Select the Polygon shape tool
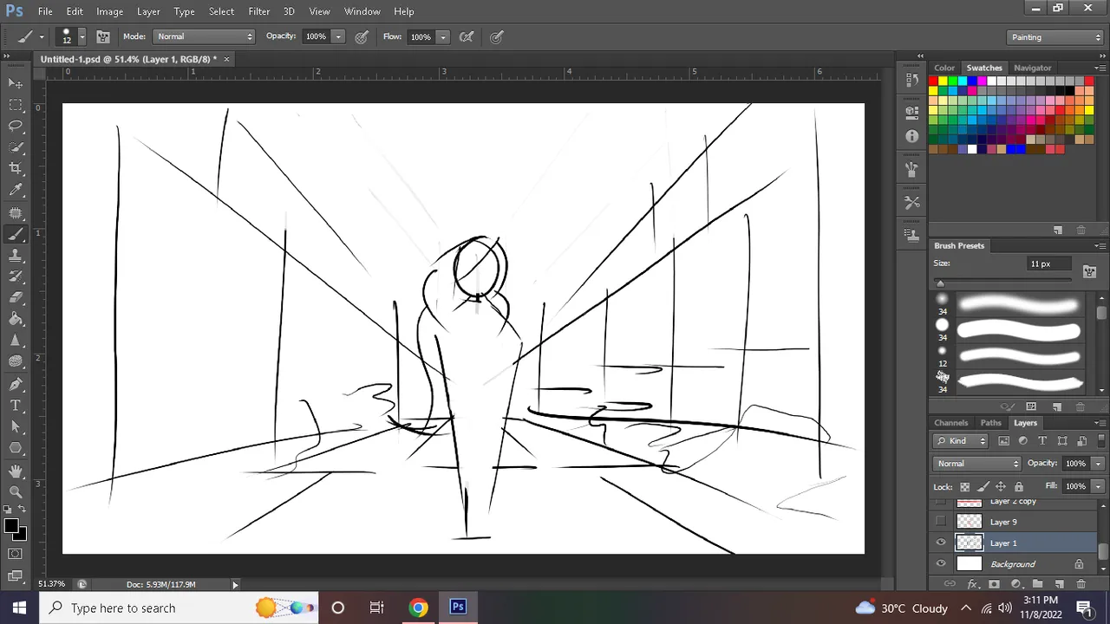Screen dimensions: 1110x624 [x=16, y=448]
